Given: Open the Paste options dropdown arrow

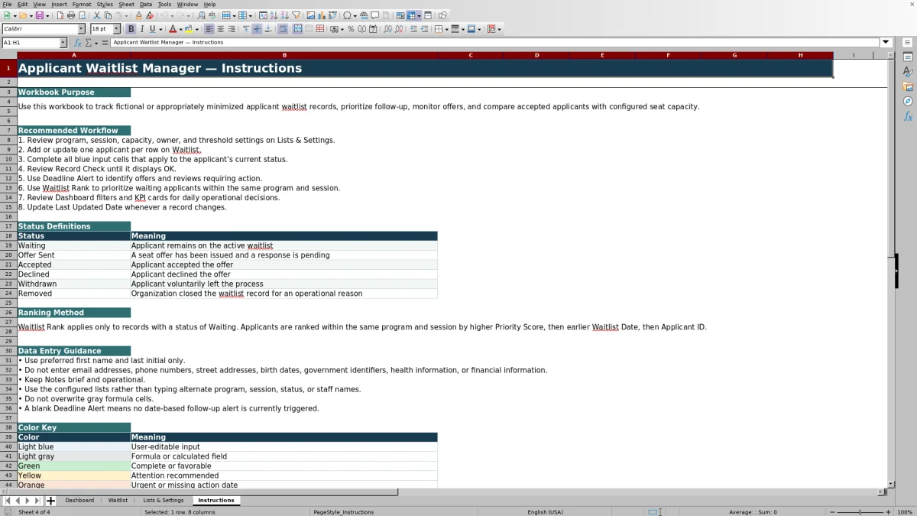Looking at the screenshot, I should tap(126, 15).
